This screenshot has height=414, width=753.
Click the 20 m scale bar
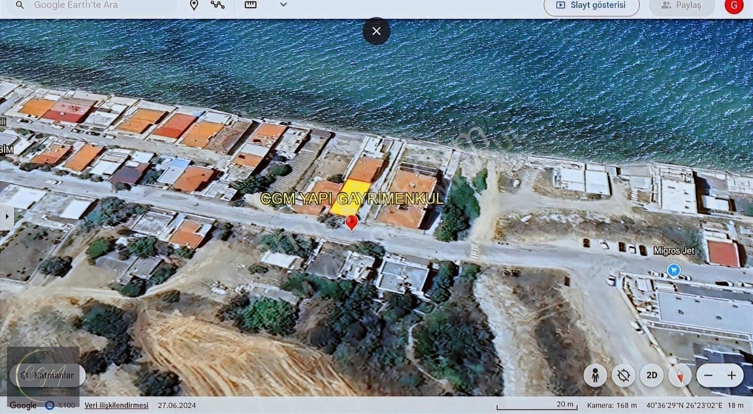[537, 406]
